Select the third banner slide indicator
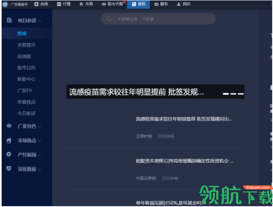Viewport: 273px width, 207px height. [x=241, y=94]
